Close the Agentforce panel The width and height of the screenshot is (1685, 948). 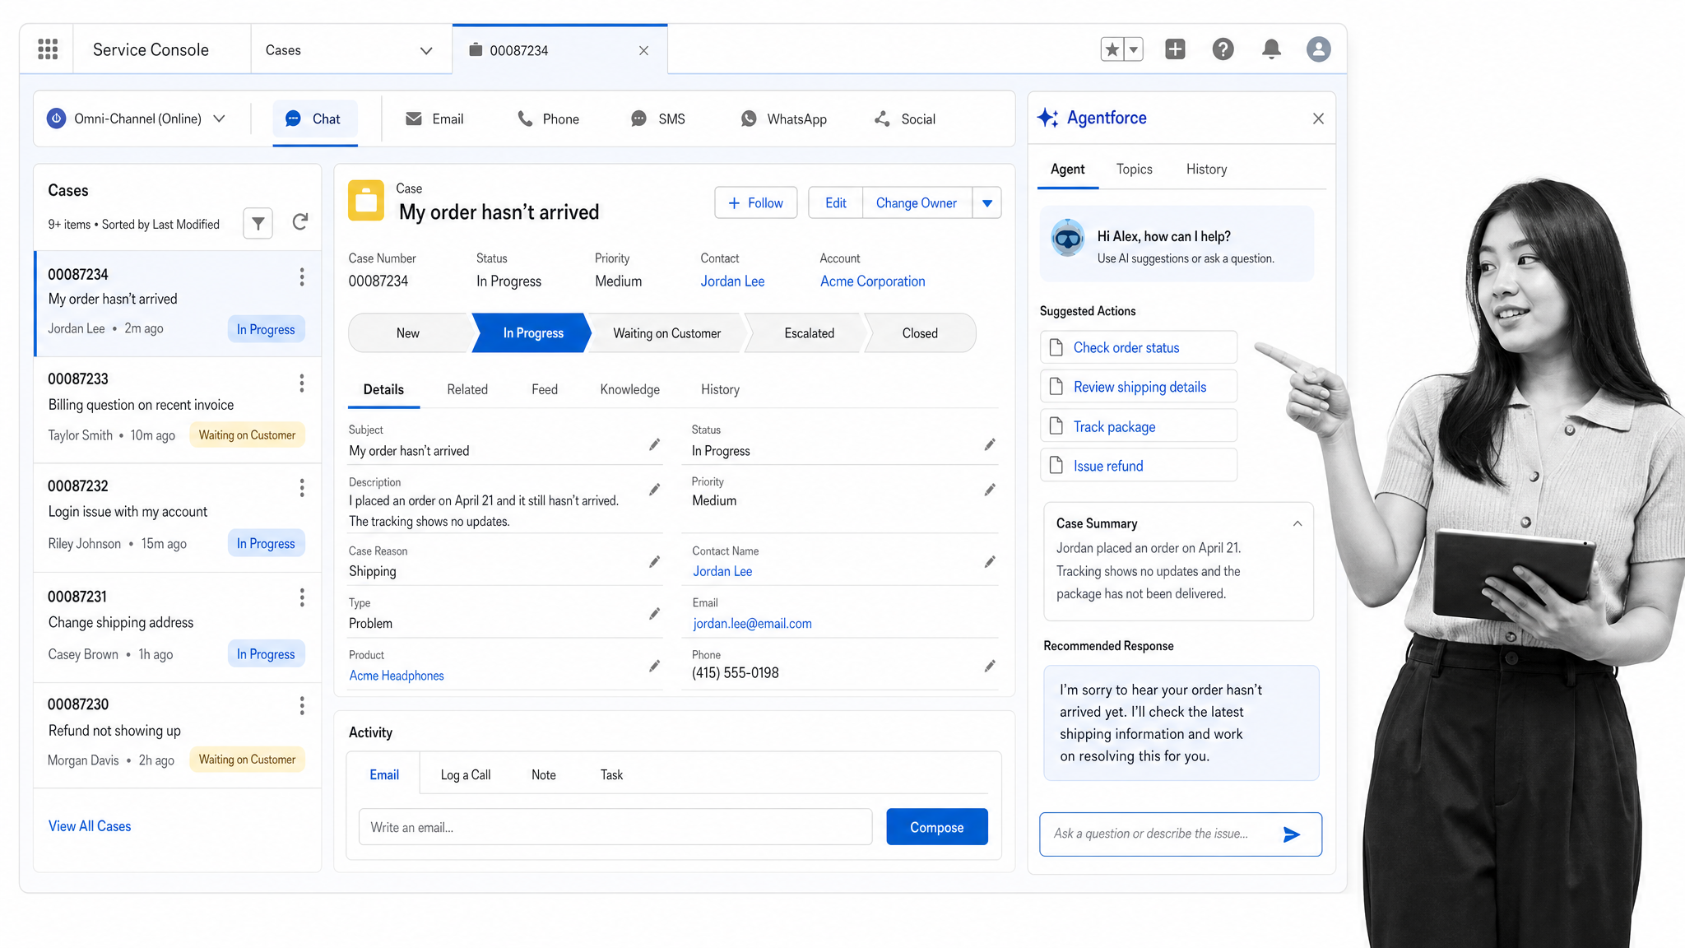click(1318, 118)
